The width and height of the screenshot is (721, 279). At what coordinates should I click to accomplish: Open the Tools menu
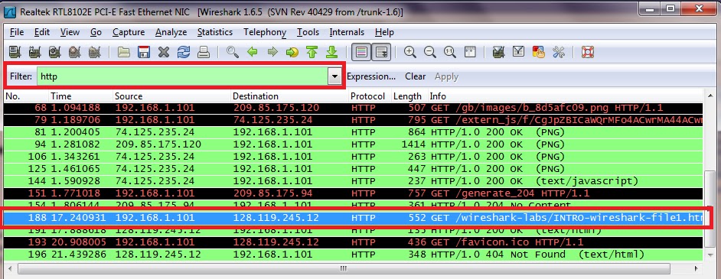(308, 32)
